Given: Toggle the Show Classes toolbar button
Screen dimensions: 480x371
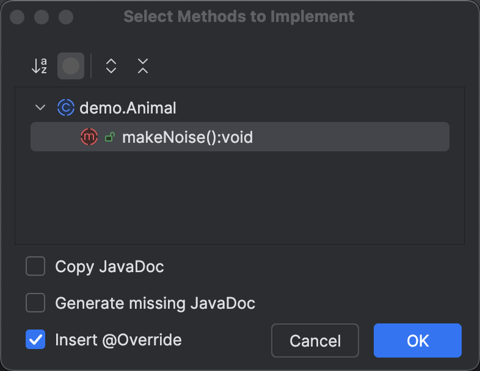Looking at the screenshot, I should [x=71, y=66].
